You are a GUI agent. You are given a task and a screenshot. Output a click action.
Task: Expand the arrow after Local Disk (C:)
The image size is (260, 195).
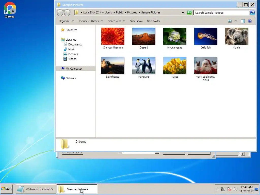(103, 13)
